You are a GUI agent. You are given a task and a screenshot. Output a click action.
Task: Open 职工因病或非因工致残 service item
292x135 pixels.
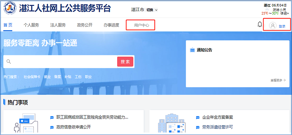92,118
